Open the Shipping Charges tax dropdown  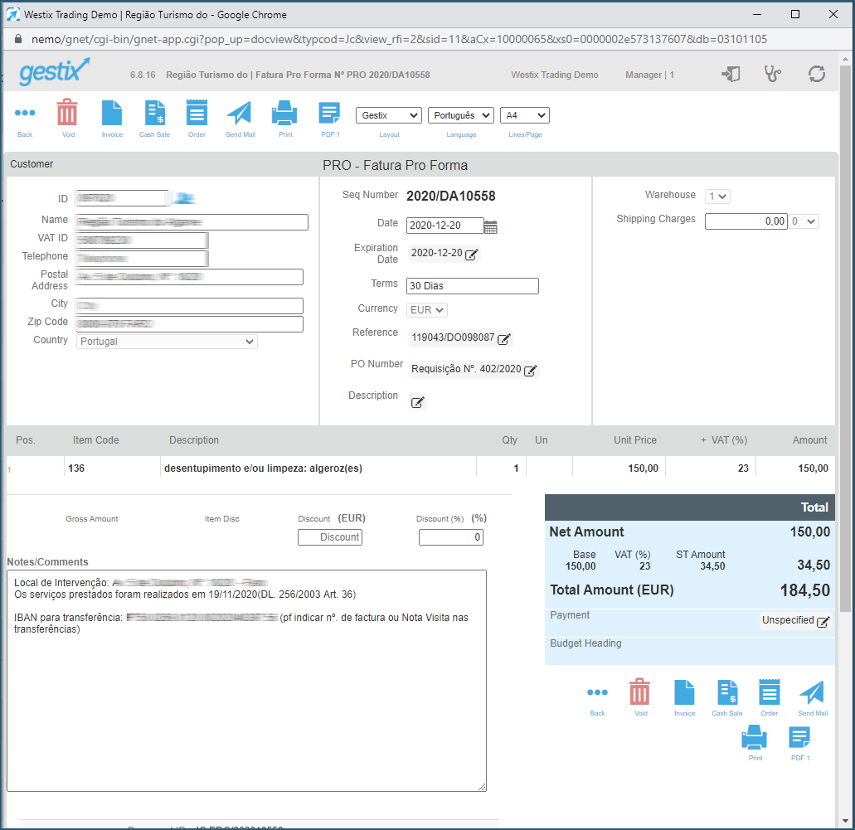click(804, 221)
